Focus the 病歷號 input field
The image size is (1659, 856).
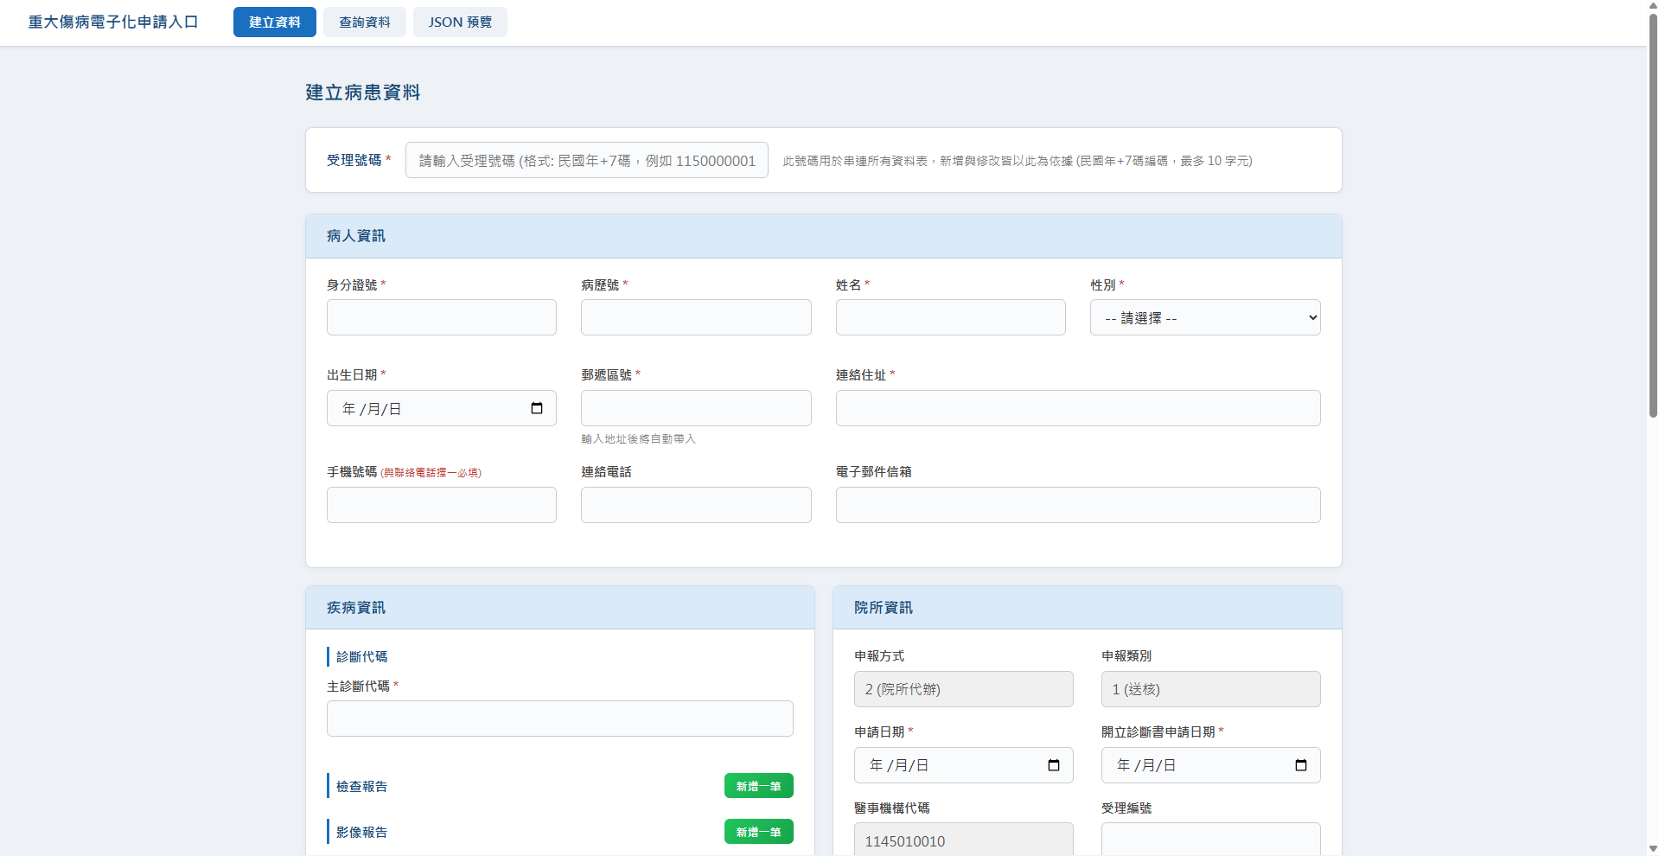pos(696,317)
